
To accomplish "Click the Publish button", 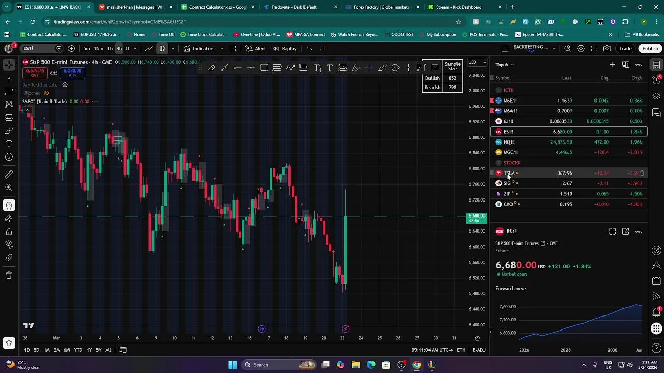I will pos(650,48).
